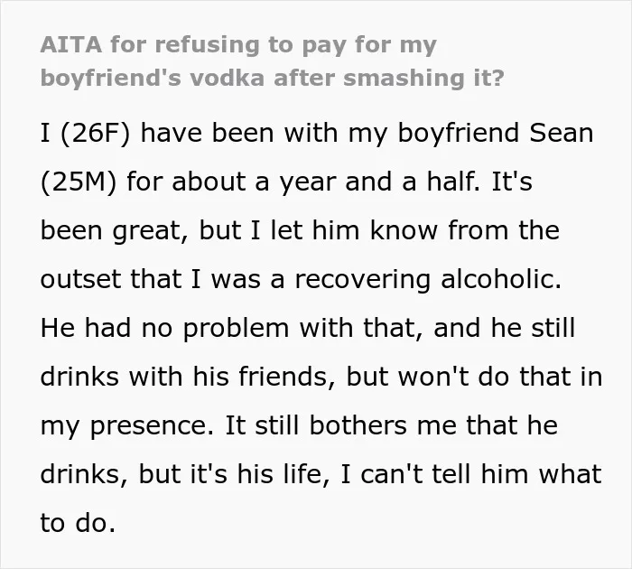This screenshot has height=569, width=632.
Task: Click the word "bothers" in the text
Action: coord(358,425)
